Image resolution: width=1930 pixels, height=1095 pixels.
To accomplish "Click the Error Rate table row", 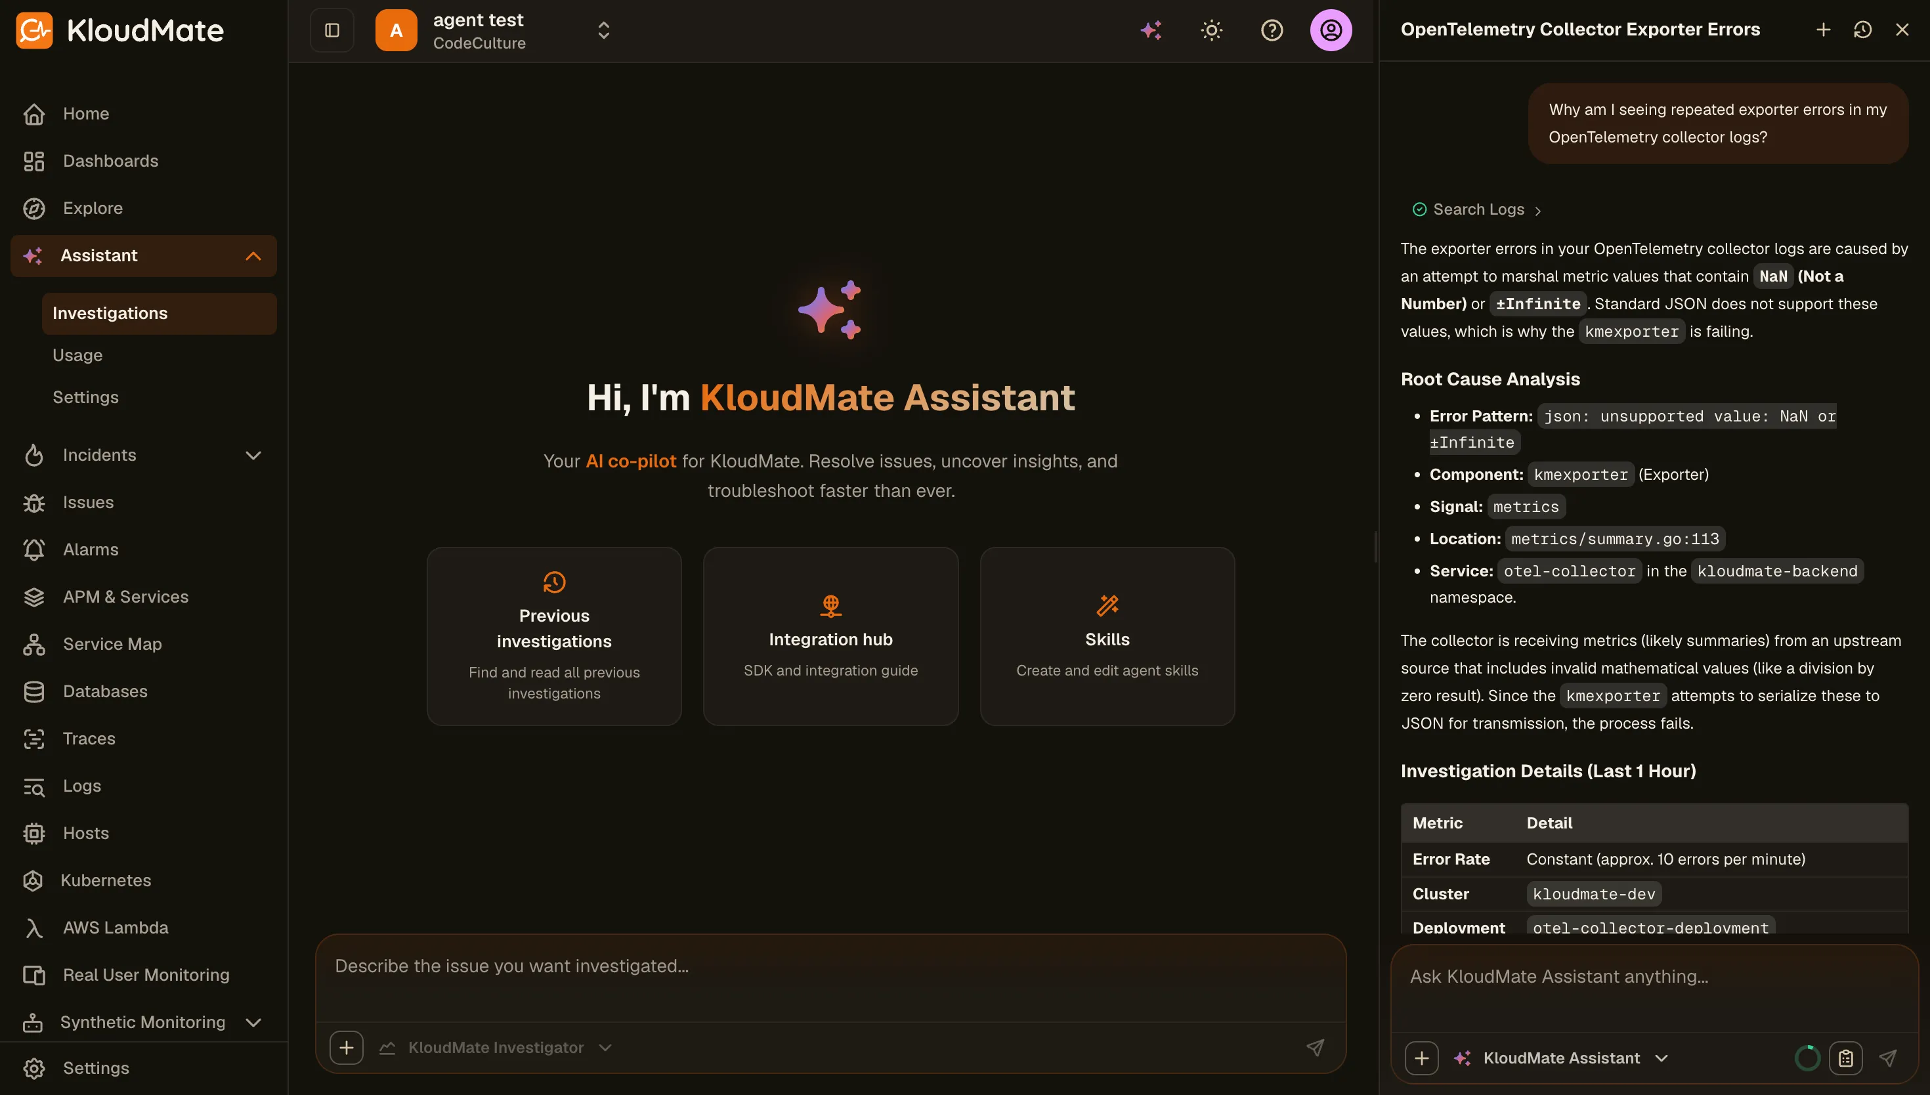I will click(1654, 859).
